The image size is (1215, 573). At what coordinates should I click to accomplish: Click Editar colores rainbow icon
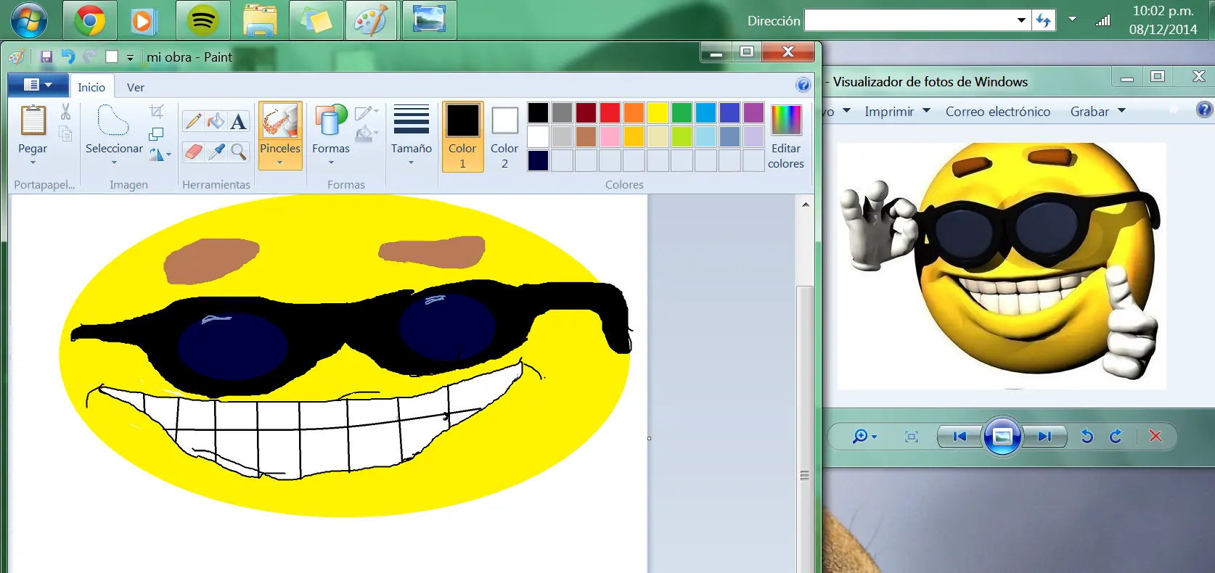click(x=786, y=120)
